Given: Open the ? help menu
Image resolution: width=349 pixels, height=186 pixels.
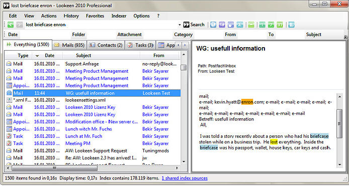Looking at the screenshot, I should 158,16.
